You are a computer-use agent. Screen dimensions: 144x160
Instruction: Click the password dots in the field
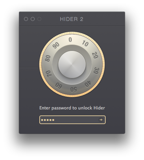(48, 120)
